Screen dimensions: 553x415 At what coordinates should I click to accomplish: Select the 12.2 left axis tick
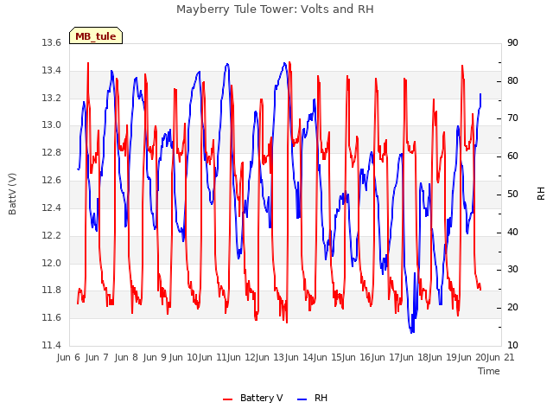pyautogui.click(x=52, y=235)
